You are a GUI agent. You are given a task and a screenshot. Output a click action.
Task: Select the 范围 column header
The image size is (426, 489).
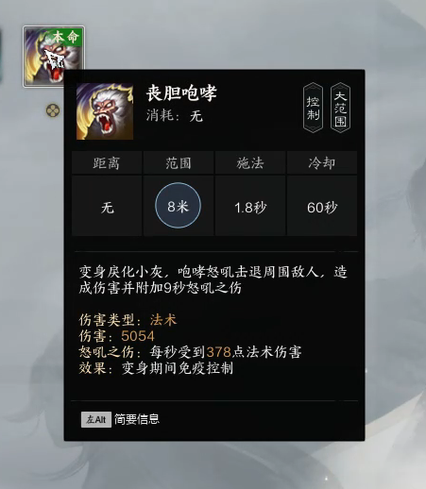[179, 163]
